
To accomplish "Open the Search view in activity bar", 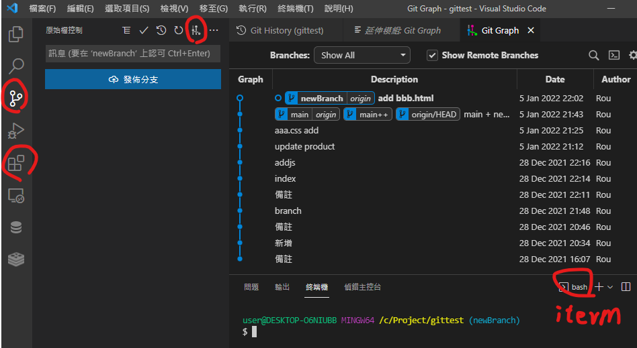I will click(x=16, y=65).
